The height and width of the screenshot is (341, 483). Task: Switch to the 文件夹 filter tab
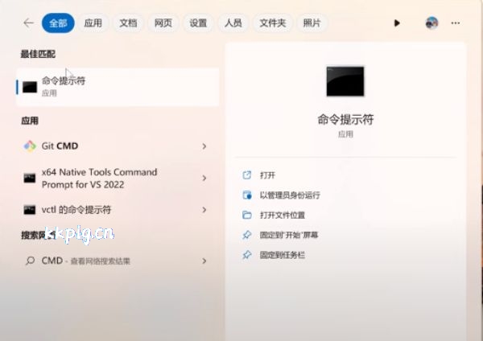[273, 23]
